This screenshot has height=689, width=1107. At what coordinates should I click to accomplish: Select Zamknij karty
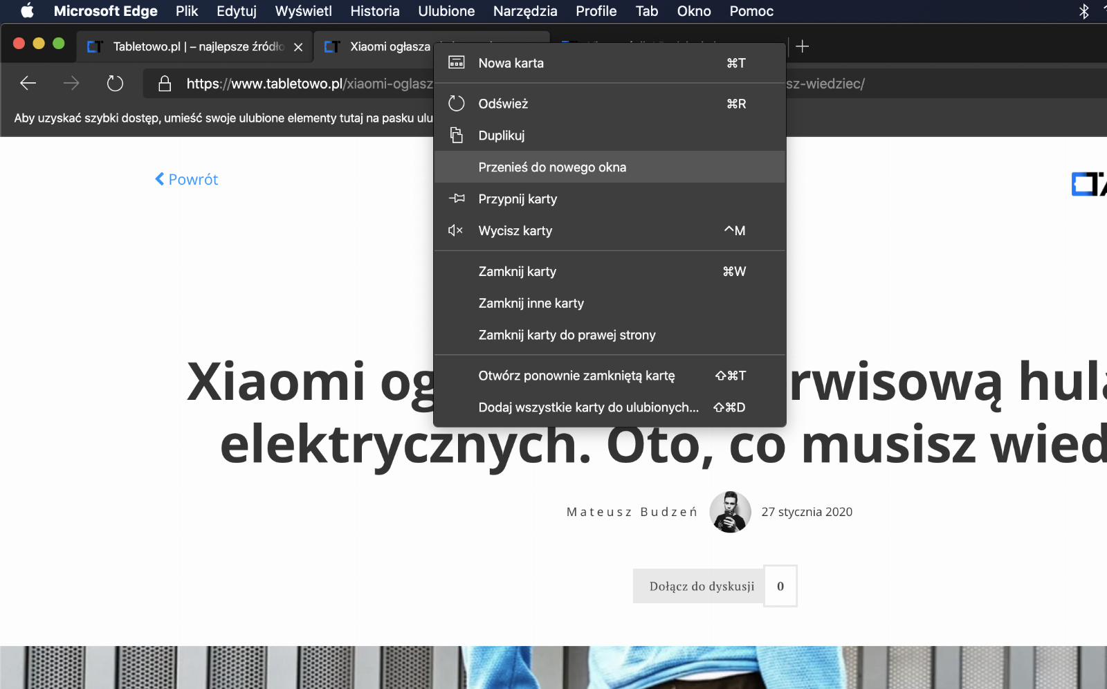610,272
